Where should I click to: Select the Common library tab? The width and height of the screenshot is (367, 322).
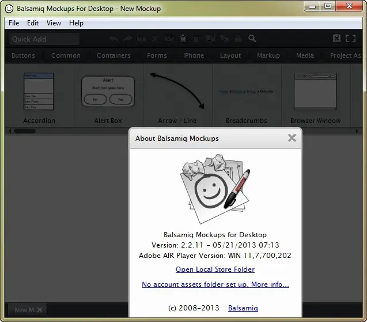point(66,55)
